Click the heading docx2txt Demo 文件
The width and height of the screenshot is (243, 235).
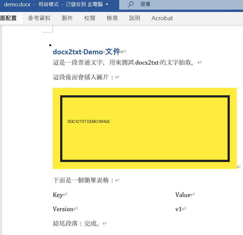click(87, 52)
